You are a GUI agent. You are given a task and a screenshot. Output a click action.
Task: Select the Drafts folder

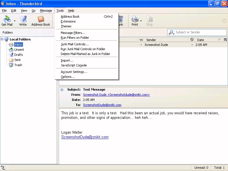[x=19, y=55]
